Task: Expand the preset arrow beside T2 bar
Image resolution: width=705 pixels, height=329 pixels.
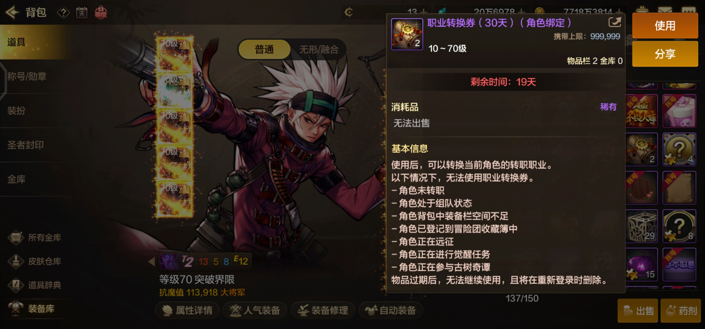Action: point(151,261)
